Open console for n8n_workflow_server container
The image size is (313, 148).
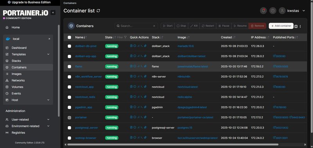click(142, 76)
